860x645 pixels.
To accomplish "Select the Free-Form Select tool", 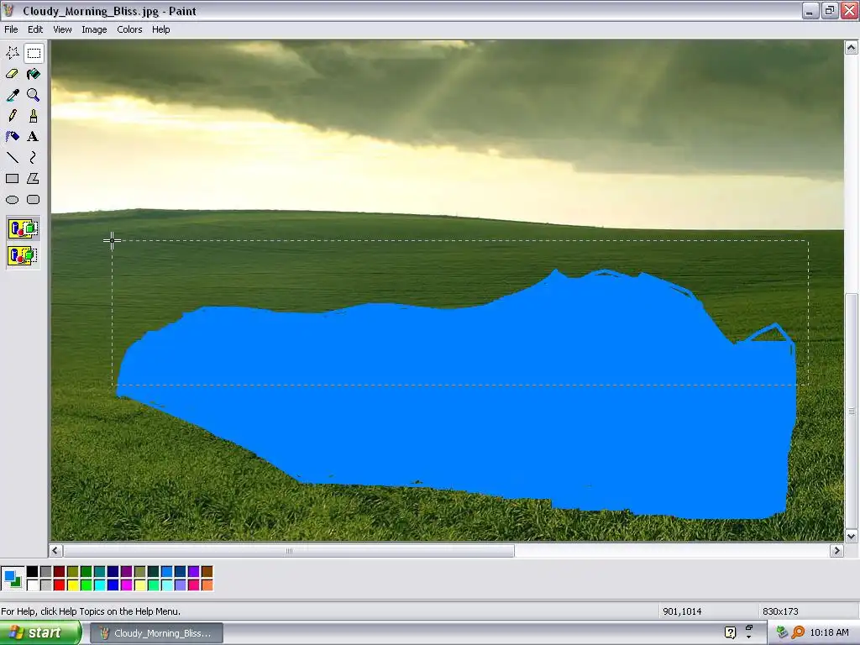I will 12,53.
